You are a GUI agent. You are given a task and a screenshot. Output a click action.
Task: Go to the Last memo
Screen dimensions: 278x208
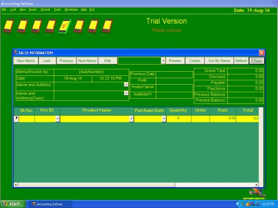point(47,61)
